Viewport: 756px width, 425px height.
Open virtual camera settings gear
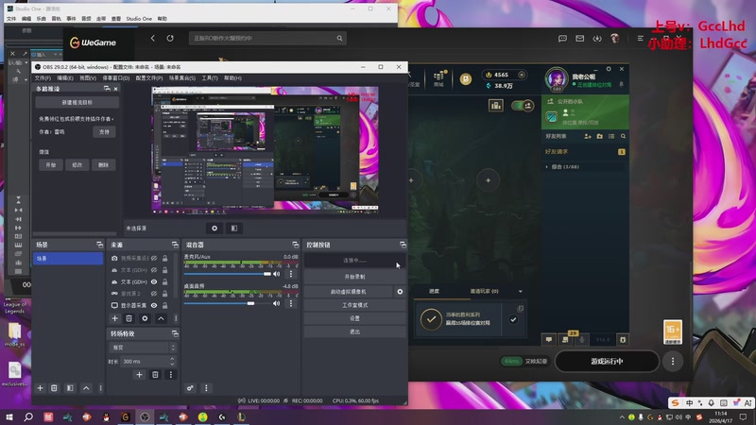tap(400, 292)
